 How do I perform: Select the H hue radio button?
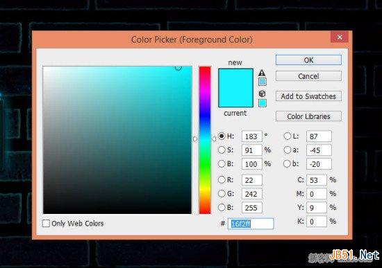[222, 136]
